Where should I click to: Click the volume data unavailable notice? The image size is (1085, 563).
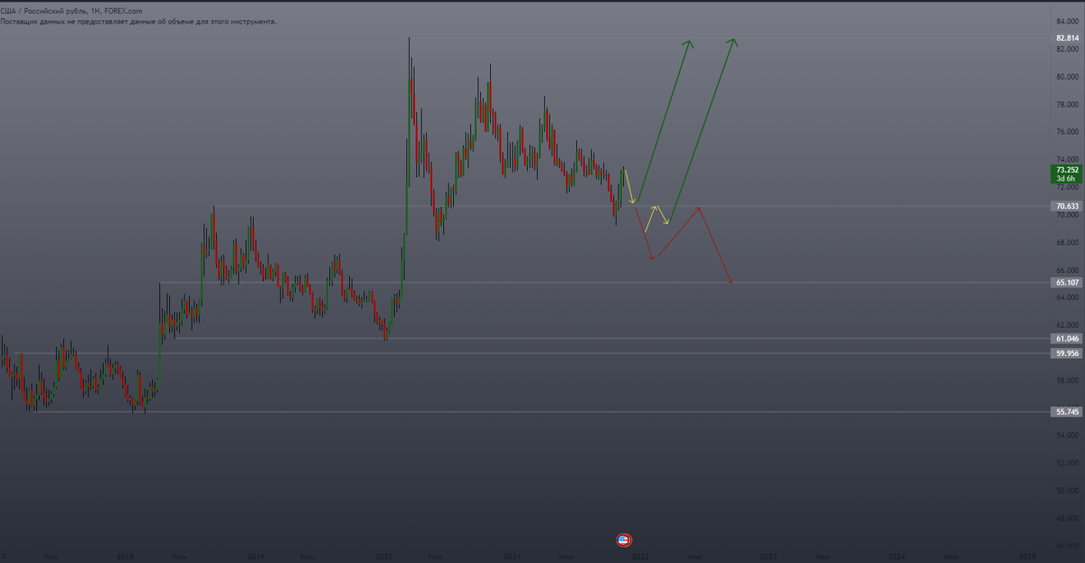click(138, 21)
